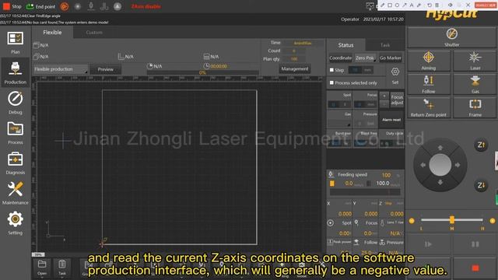Image resolution: width=498 pixels, height=280 pixels.
Task: Click the Z coordinate value 0.000
Action: (396, 214)
